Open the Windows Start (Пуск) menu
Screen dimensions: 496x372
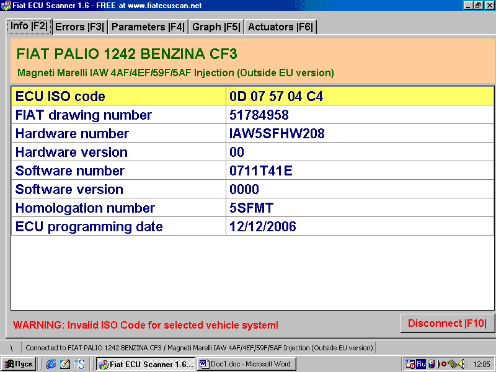click(19, 364)
